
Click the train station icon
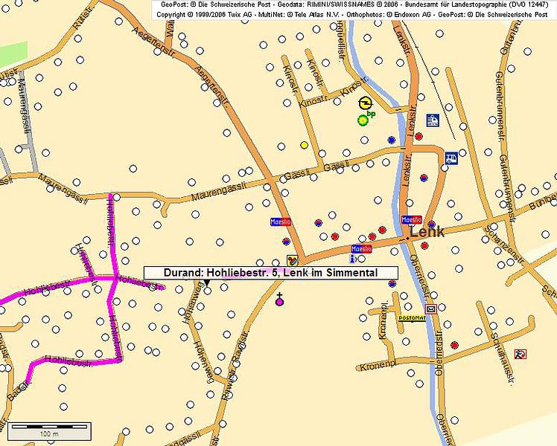pos(433,120)
